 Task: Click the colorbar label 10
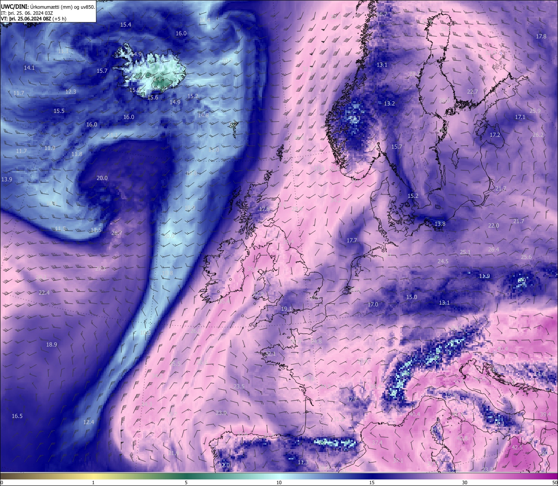[x=279, y=483]
